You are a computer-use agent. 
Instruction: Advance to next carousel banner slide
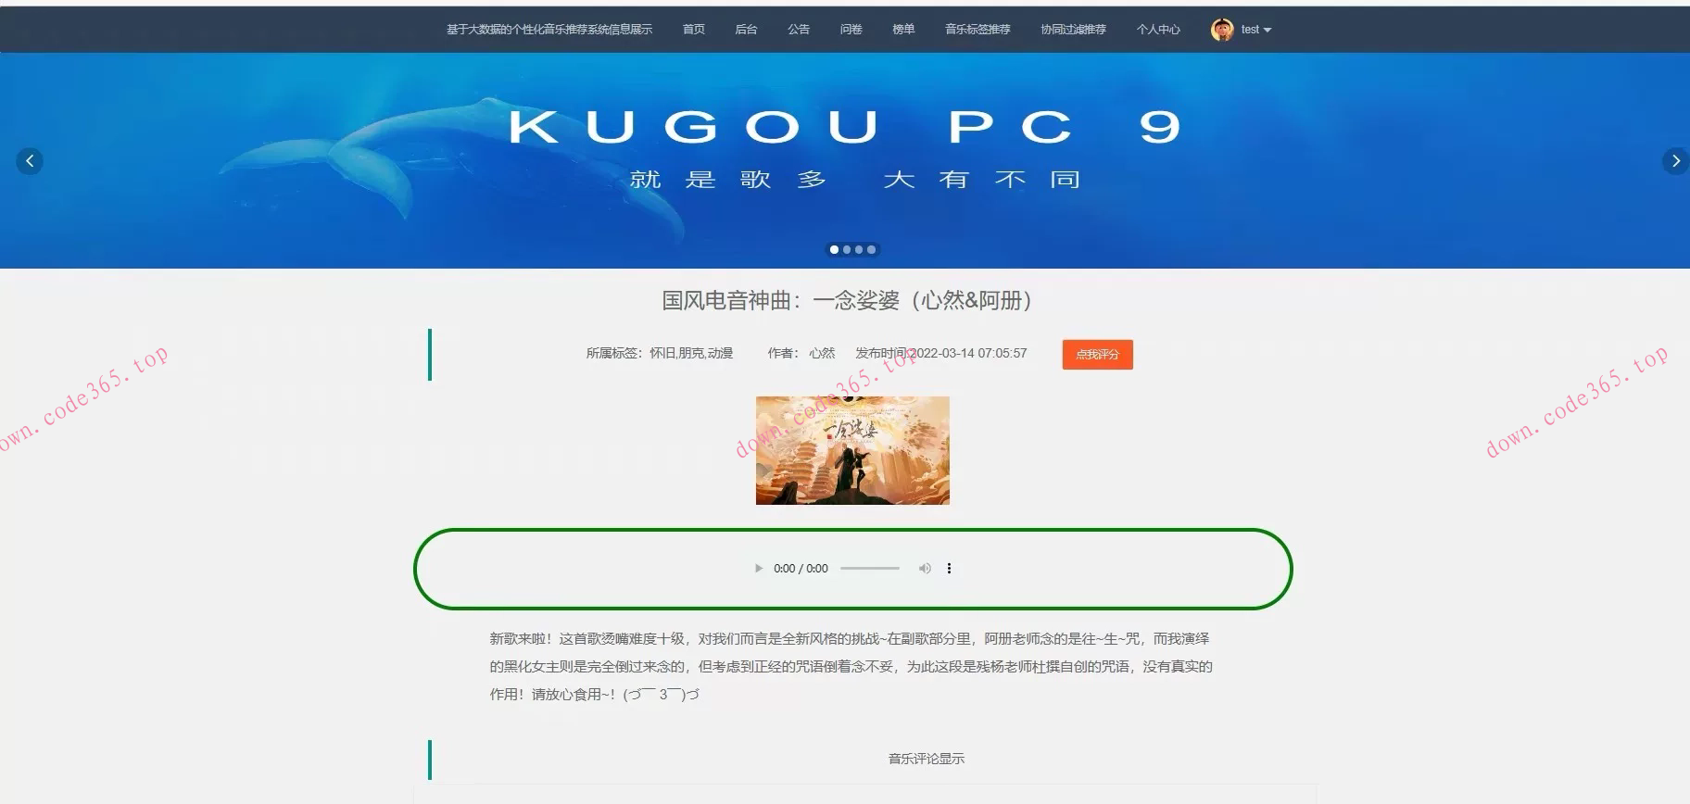[x=1675, y=161]
